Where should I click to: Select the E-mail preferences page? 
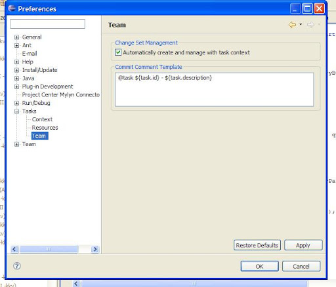[30, 54]
